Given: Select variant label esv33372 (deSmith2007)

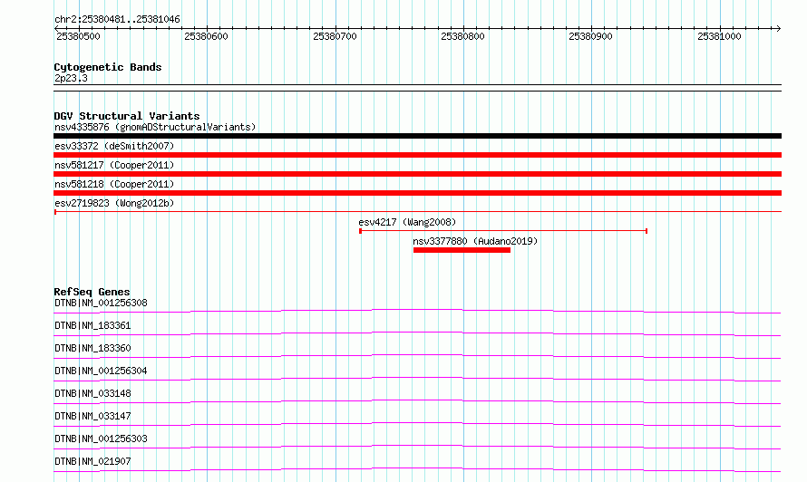Looking at the screenshot, I should [x=114, y=146].
